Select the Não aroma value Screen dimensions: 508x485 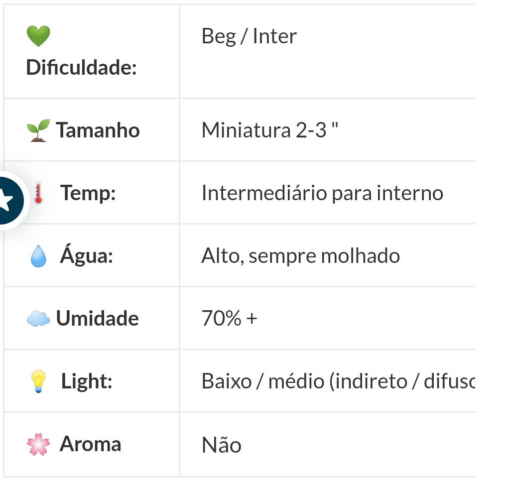[222, 444]
